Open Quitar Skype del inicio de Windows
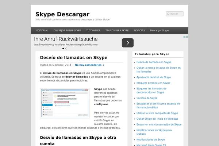The image size is (219, 146). 157,119
